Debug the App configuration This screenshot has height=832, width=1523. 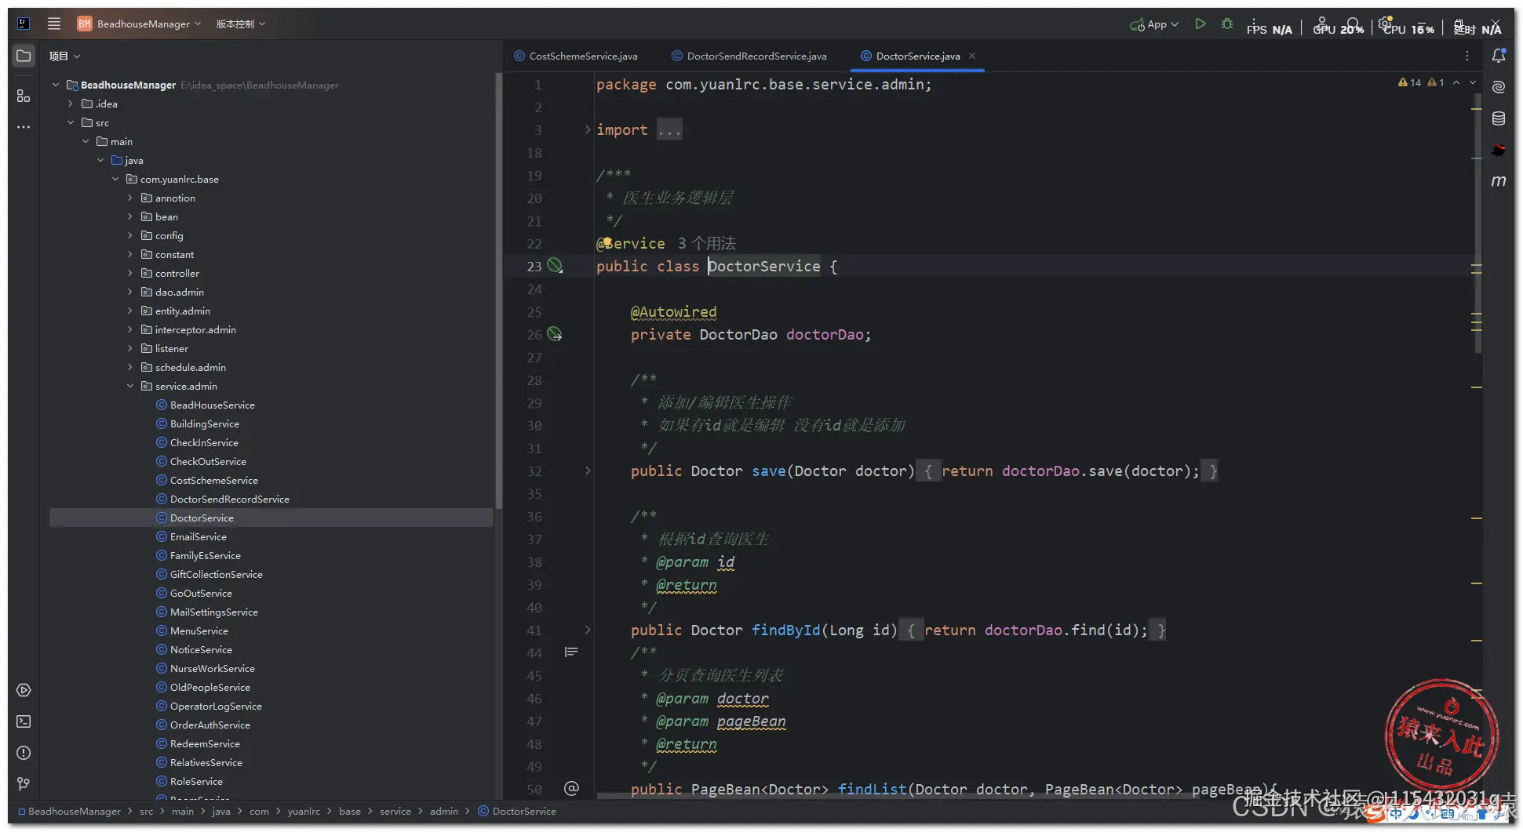pos(1227,24)
